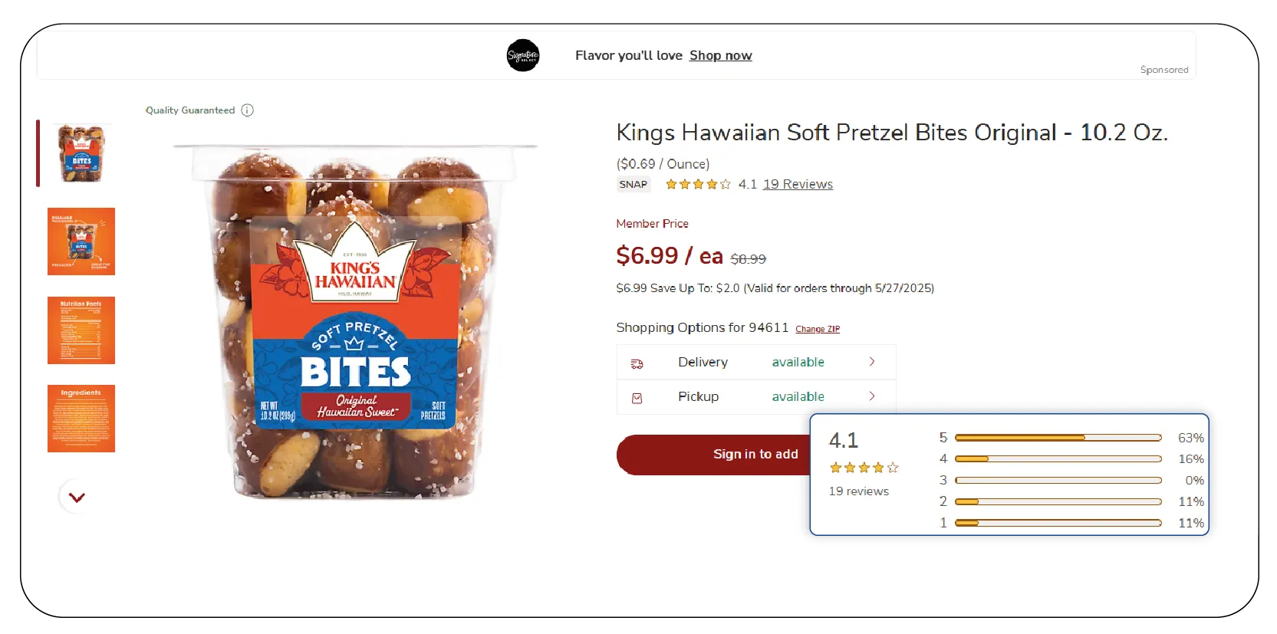Click the Change ZIP link

[817, 329]
